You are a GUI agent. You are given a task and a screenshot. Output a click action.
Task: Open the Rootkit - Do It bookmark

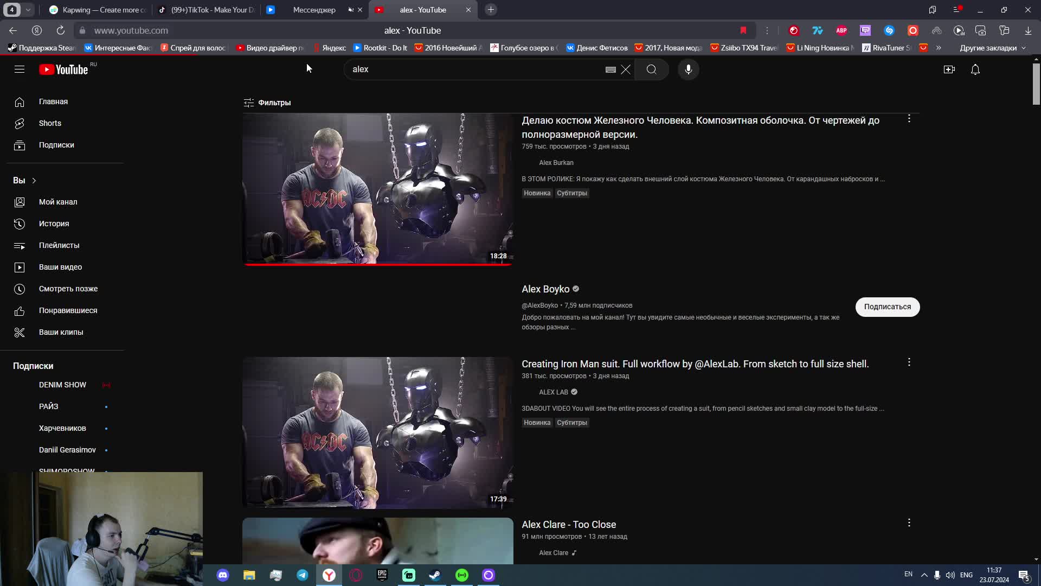point(380,48)
